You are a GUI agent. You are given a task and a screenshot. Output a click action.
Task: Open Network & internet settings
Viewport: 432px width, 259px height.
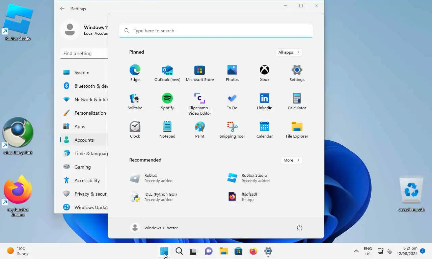point(84,99)
